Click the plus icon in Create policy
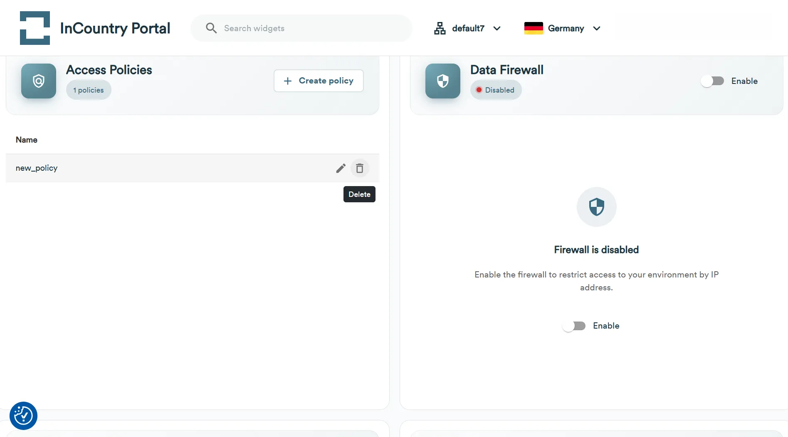 pyautogui.click(x=288, y=81)
